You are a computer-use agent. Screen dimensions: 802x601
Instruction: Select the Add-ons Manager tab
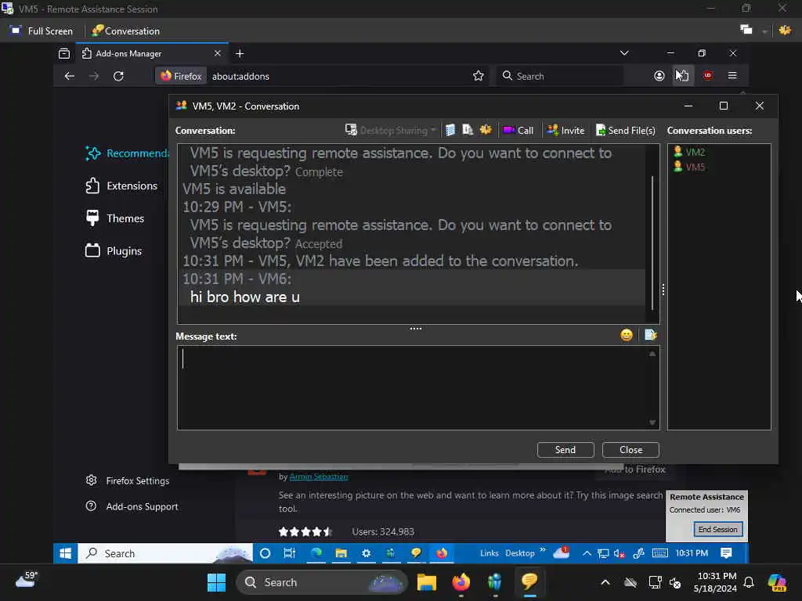(152, 53)
